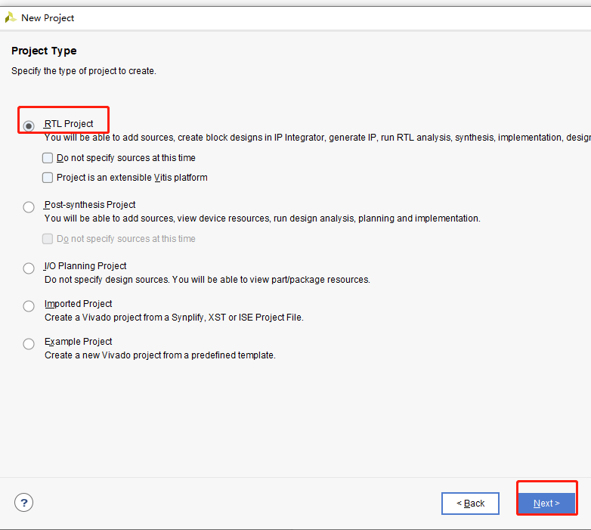591x530 pixels.
Task: Click the Next button
Action: click(x=546, y=504)
